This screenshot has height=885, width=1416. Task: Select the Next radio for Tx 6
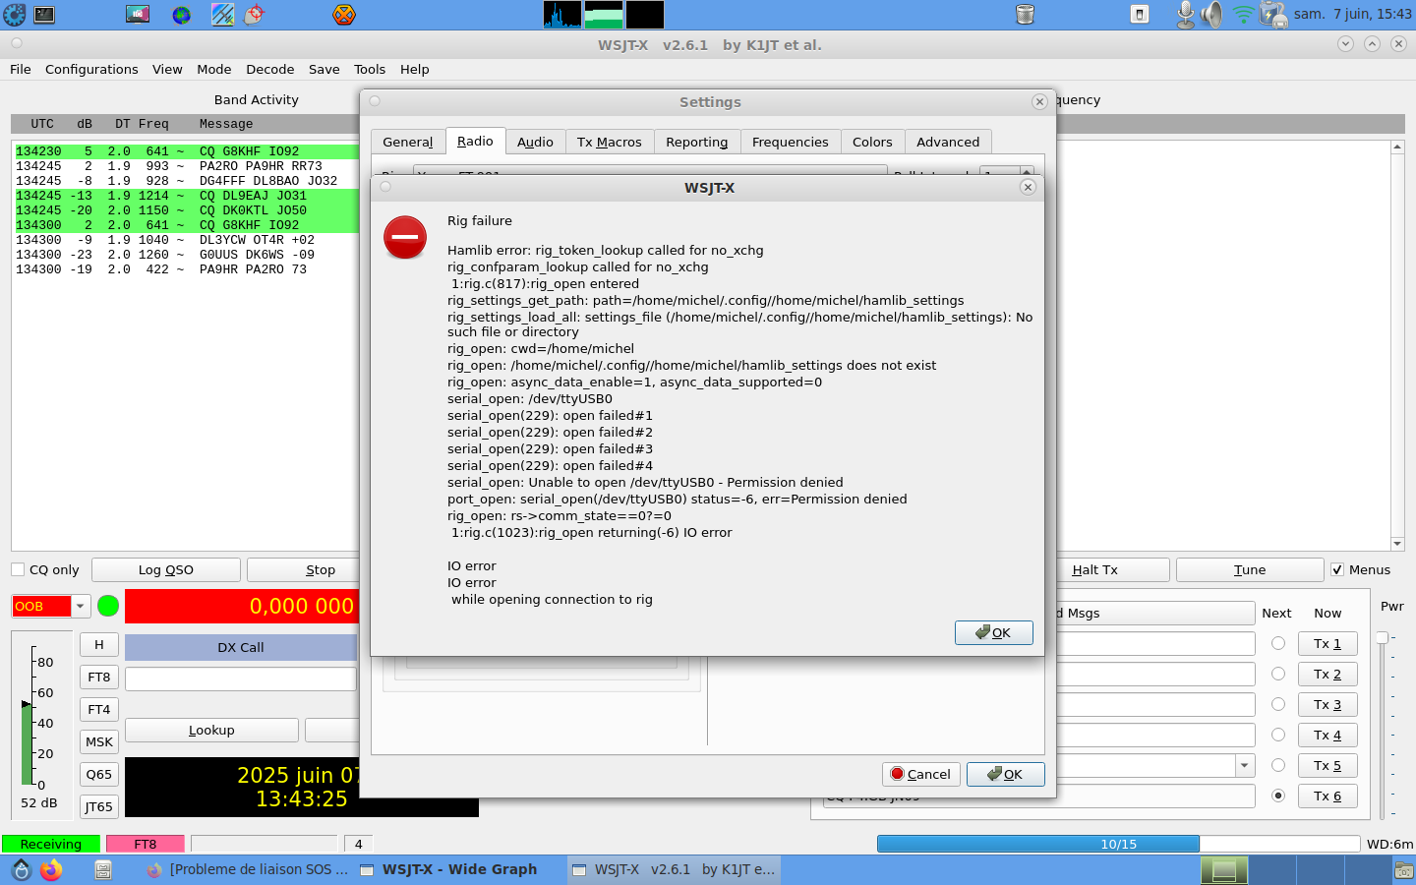1278,796
